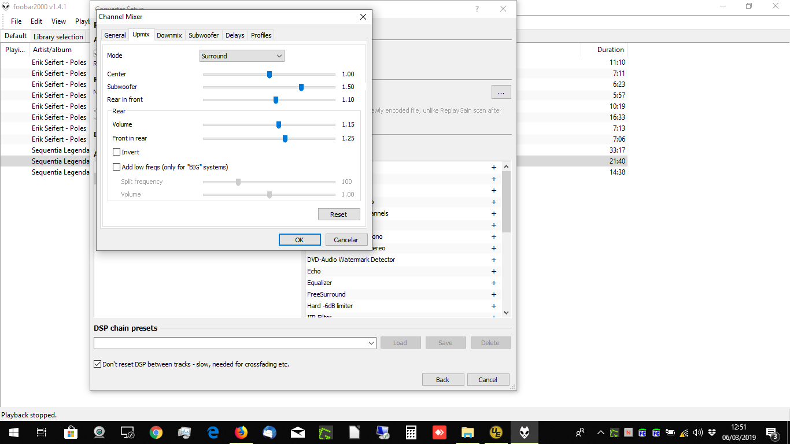Click the 'Playback stopped.' status bar text
790x444 pixels.
[29, 415]
